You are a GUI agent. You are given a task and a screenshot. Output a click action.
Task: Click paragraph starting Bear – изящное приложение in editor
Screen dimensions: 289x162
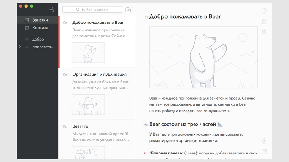pyautogui.click(x=202, y=104)
